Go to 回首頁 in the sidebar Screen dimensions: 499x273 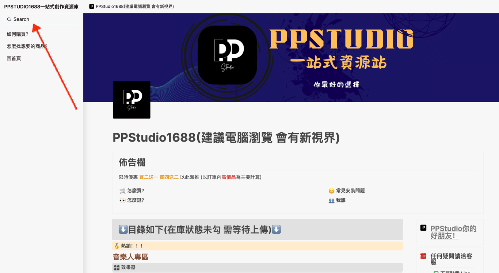[x=14, y=58]
